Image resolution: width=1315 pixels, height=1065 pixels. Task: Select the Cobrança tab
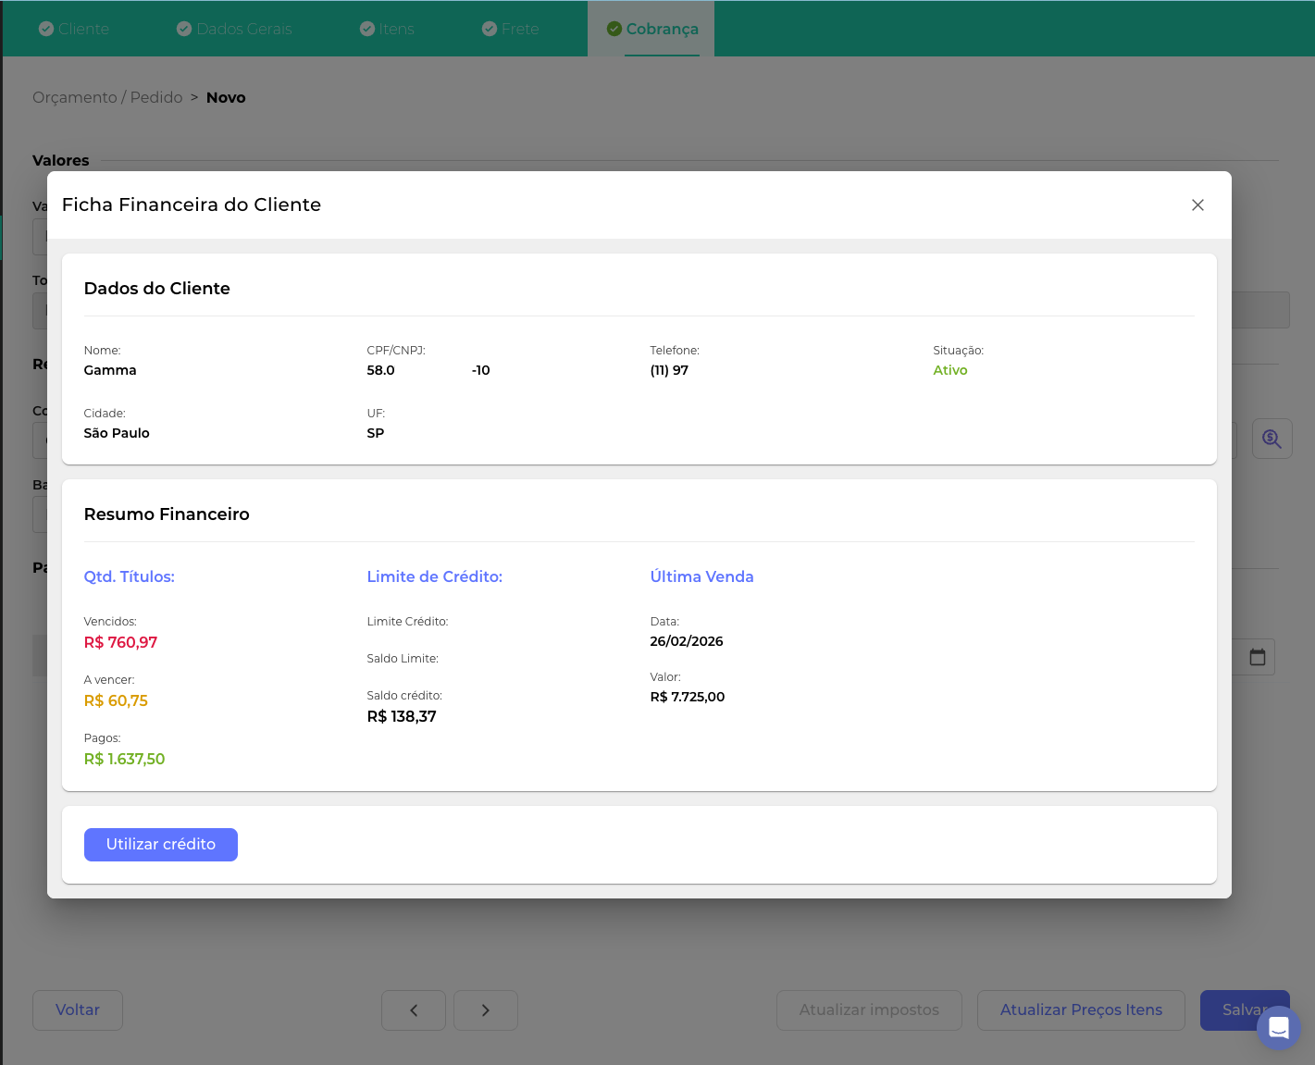tap(652, 29)
